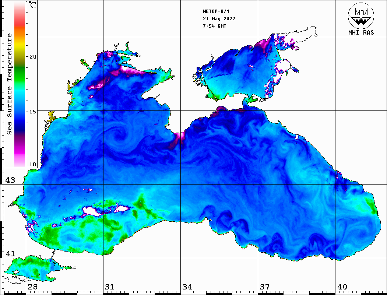Viewport: 387px width, 295px height.
Task: Click the 'MHI RAS' label text
Action: (361, 32)
